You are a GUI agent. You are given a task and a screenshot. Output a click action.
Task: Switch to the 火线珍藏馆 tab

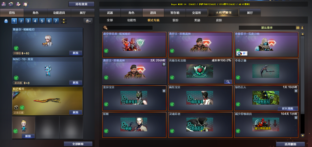(223, 13)
